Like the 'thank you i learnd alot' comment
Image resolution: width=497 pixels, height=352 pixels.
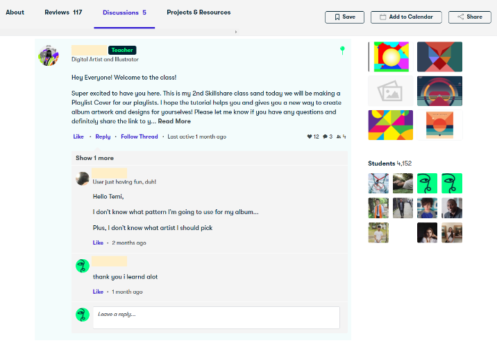[x=98, y=292]
